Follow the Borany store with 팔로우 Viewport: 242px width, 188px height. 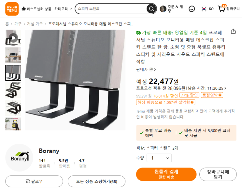coord(34,181)
